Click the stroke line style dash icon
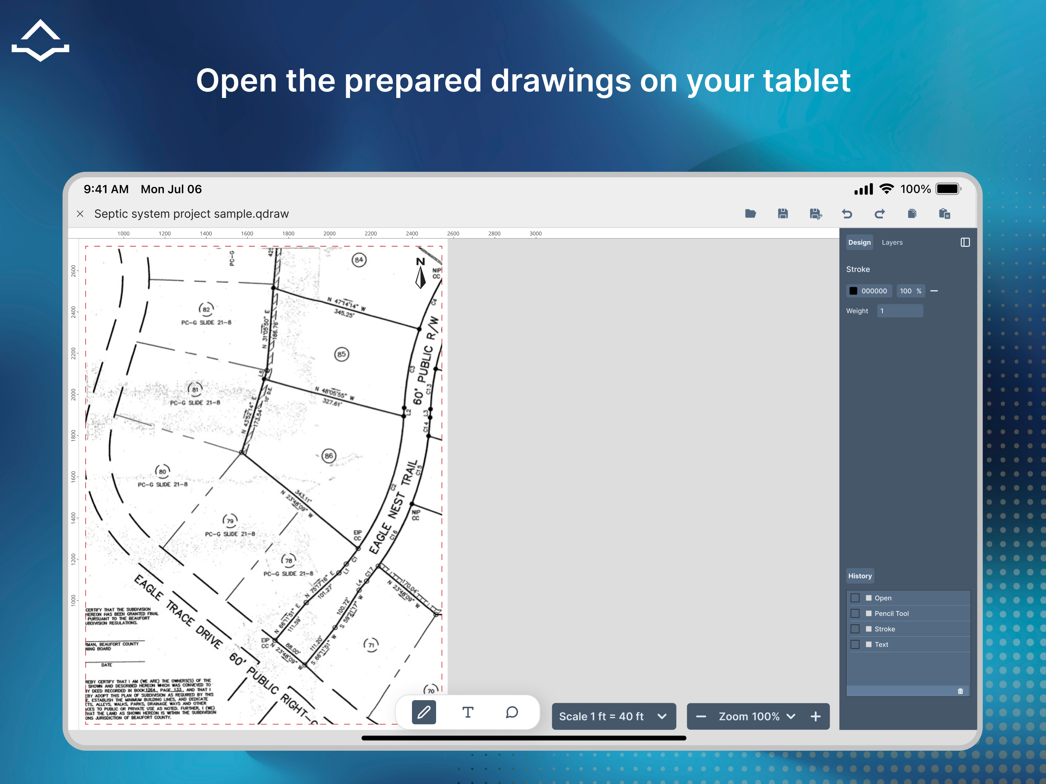This screenshot has height=784, width=1046. [935, 291]
